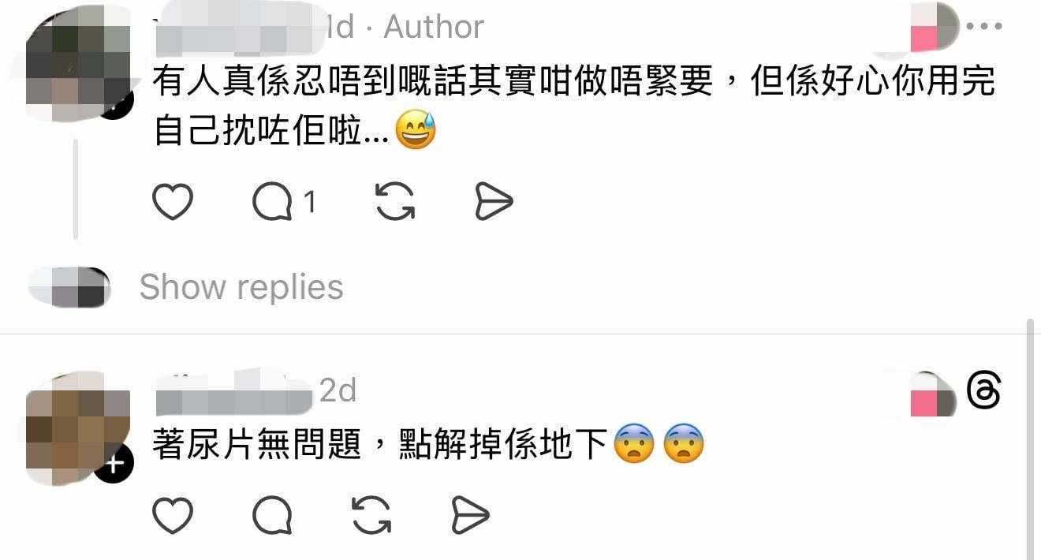This screenshot has height=560, width=1041.
Task: Click the Threads logo beside second comment
Action: (983, 391)
